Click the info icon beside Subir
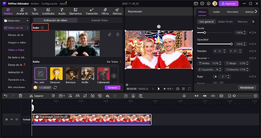 (42, 28)
